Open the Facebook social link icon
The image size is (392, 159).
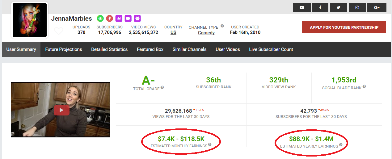tap(320, 7)
